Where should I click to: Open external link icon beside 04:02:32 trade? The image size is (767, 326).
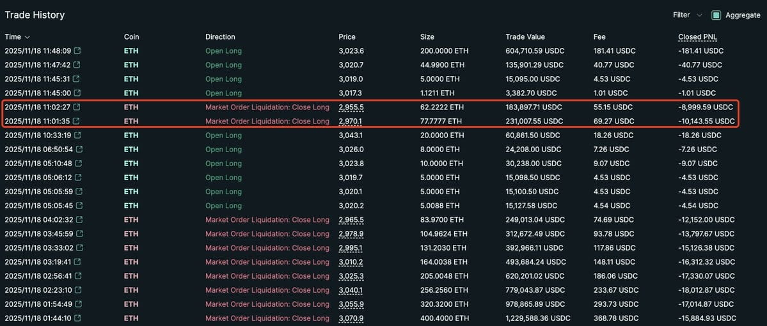79,220
